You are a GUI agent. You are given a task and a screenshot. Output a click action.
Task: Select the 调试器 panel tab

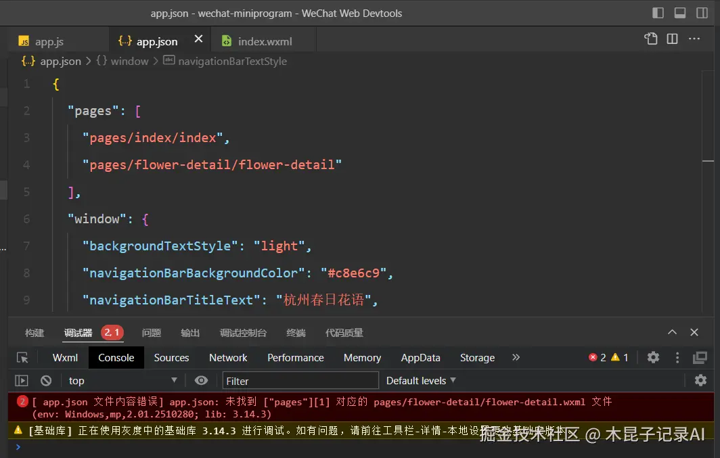tap(78, 333)
